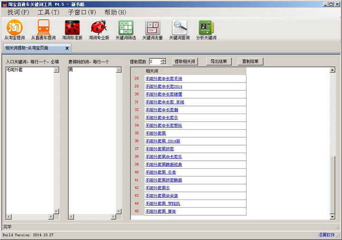This screenshot has height=240, width=342.
Task: Launch 淘词专业版 ladybug icon
Action: 99,29
